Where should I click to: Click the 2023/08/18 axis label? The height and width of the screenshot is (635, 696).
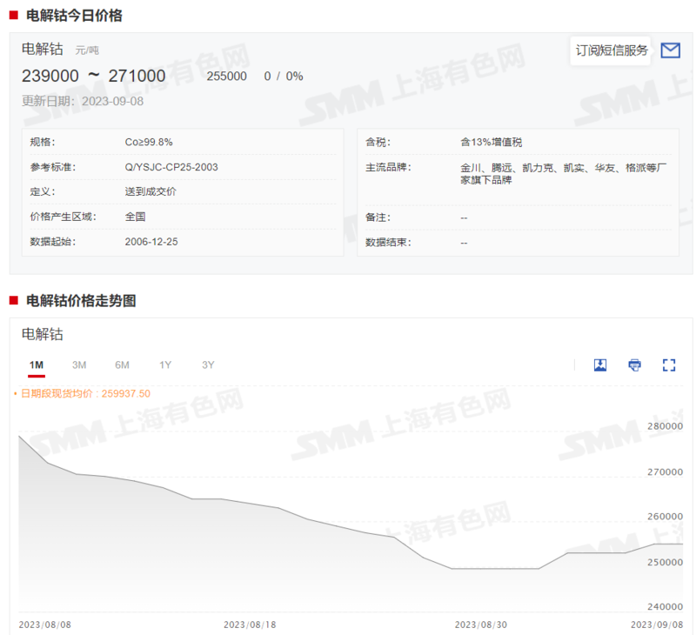click(249, 622)
